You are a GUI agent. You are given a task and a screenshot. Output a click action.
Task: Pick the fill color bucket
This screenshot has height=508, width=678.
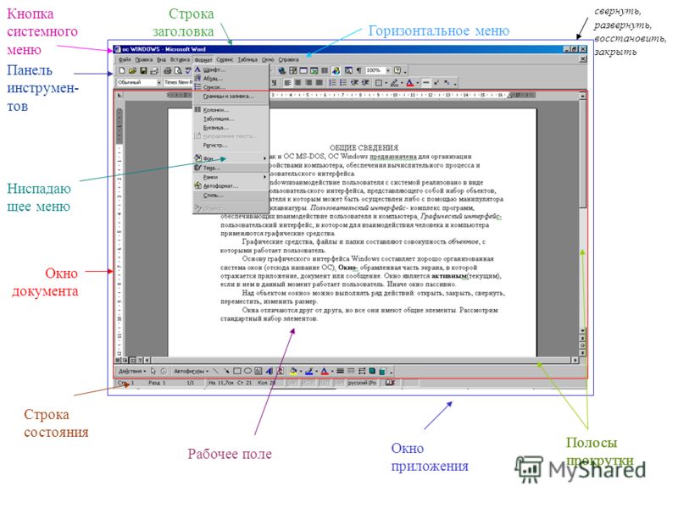[293, 371]
